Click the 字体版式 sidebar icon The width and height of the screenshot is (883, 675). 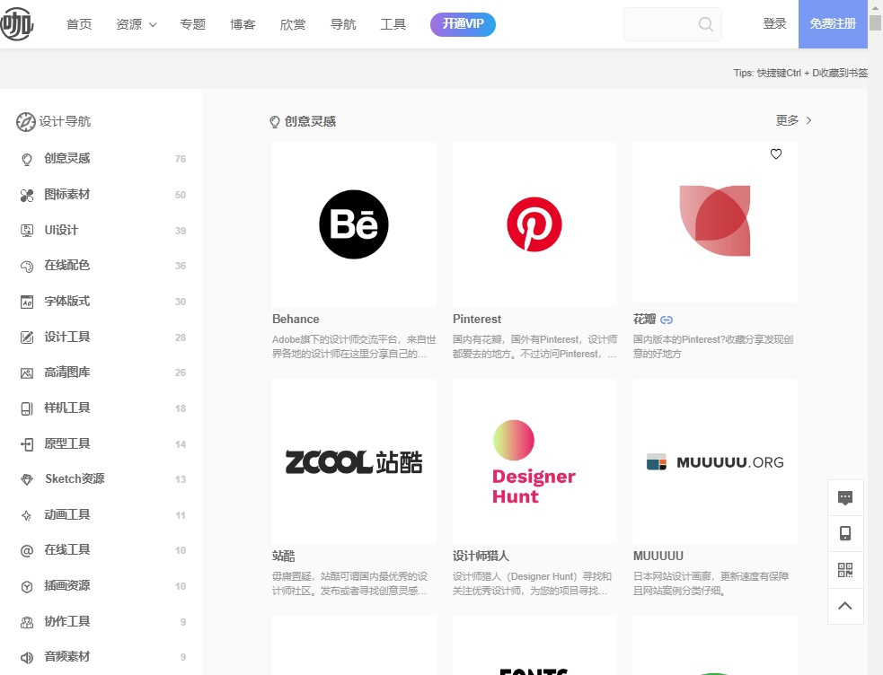coord(26,302)
